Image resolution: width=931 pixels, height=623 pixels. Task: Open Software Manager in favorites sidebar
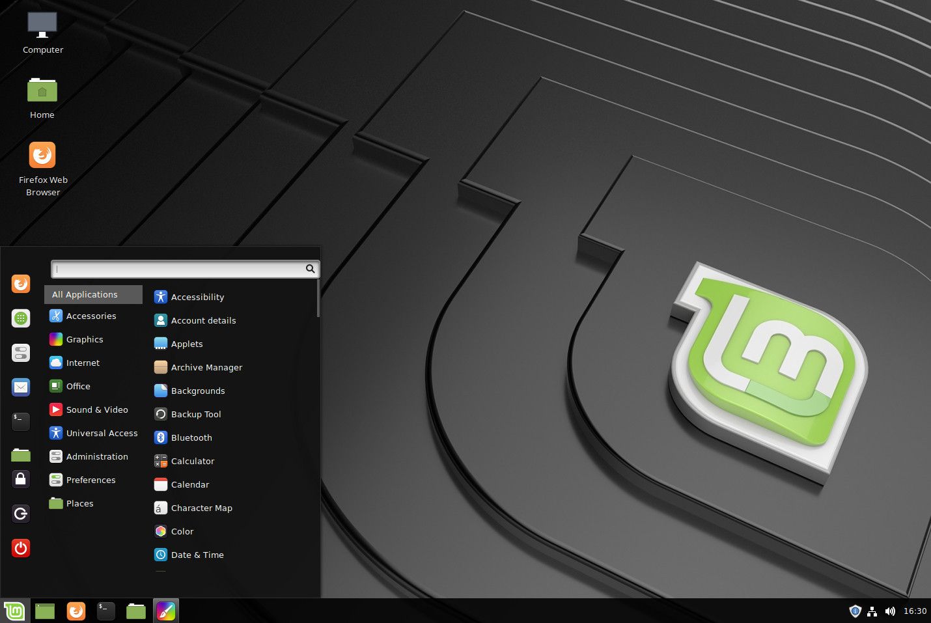click(x=21, y=318)
